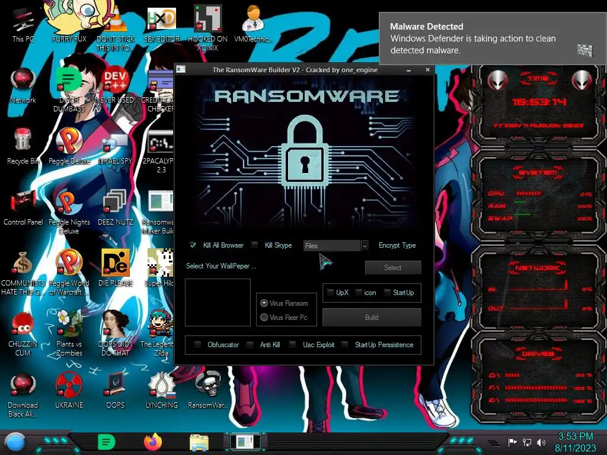
Task: Click the volume speaker tray icon
Action: tap(541, 442)
